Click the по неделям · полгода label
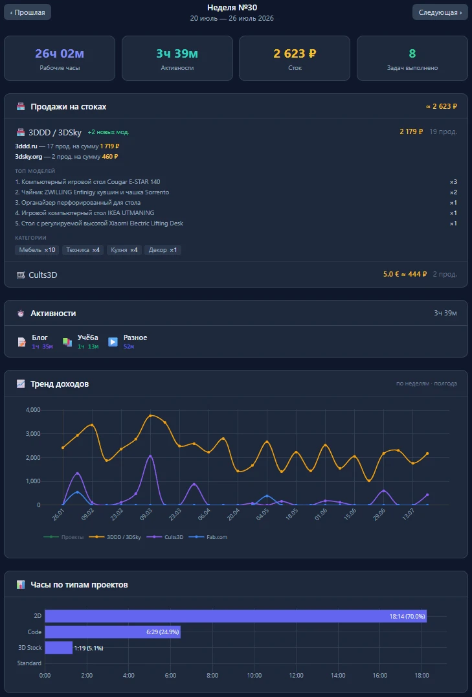The height and width of the screenshot is (697, 472). click(x=427, y=383)
